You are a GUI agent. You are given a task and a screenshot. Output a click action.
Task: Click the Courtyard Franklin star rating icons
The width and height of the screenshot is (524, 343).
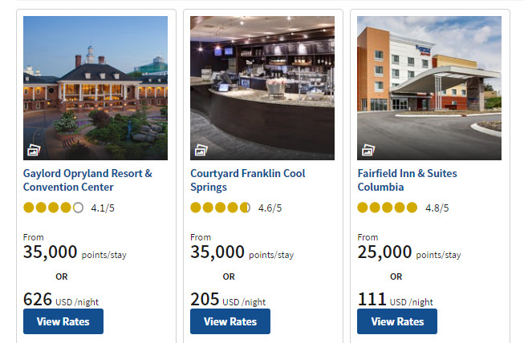coord(220,208)
